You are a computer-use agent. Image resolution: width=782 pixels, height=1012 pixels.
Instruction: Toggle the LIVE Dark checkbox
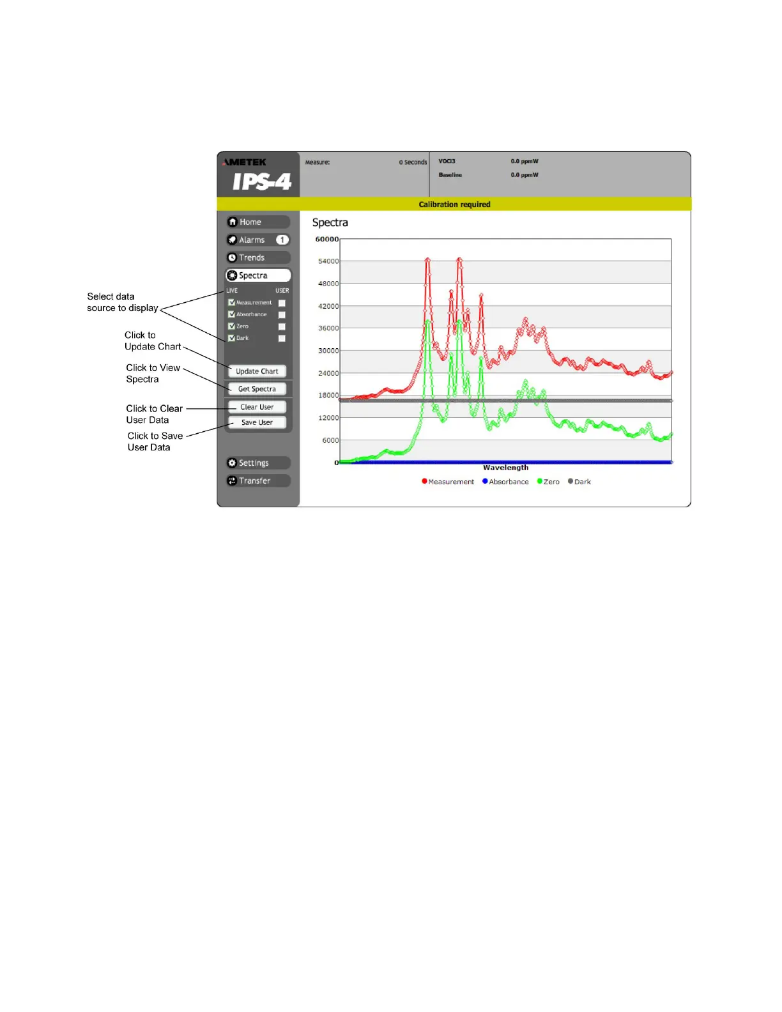pos(231,338)
